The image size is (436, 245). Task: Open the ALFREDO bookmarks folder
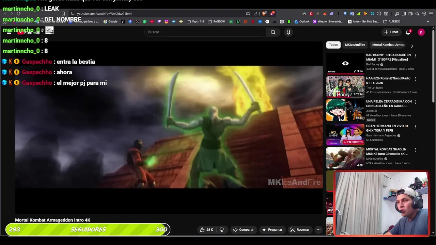[392, 21]
